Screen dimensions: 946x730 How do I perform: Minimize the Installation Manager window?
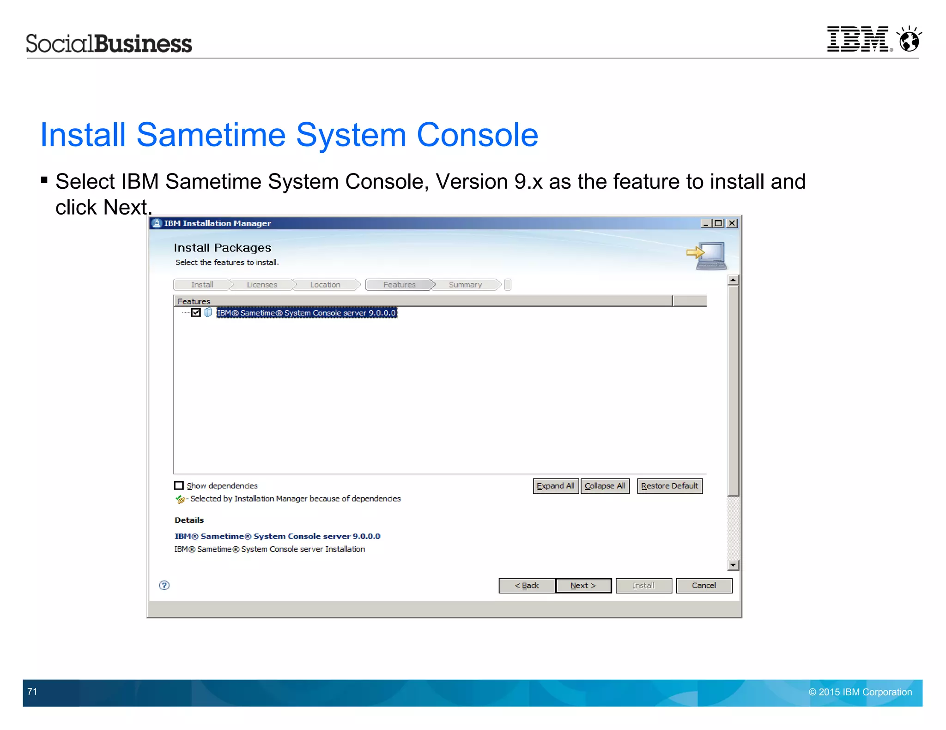(x=706, y=223)
